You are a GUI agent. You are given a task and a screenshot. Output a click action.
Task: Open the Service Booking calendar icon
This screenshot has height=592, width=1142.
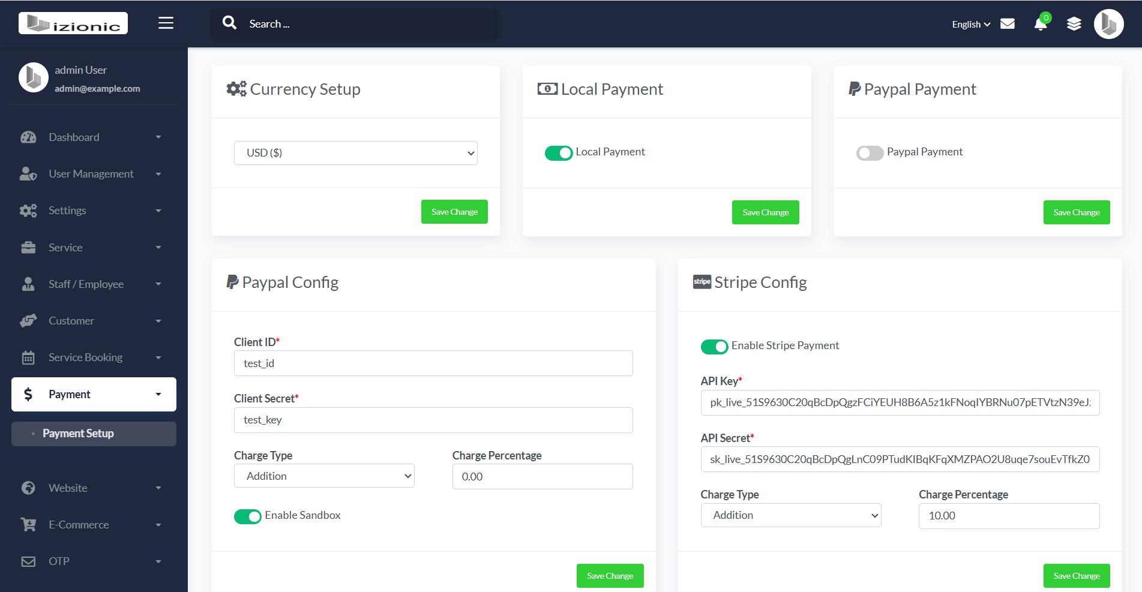click(28, 357)
